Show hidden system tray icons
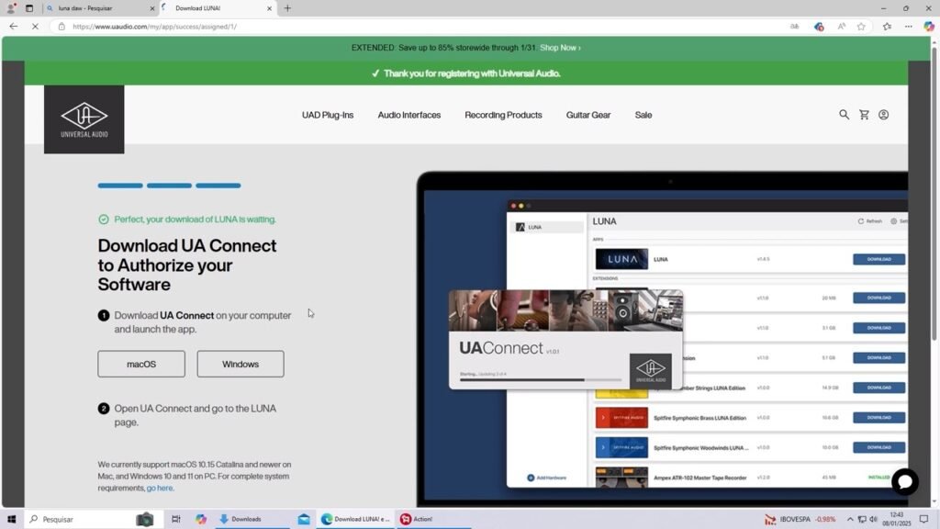Image resolution: width=940 pixels, height=529 pixels. point(849,519)
